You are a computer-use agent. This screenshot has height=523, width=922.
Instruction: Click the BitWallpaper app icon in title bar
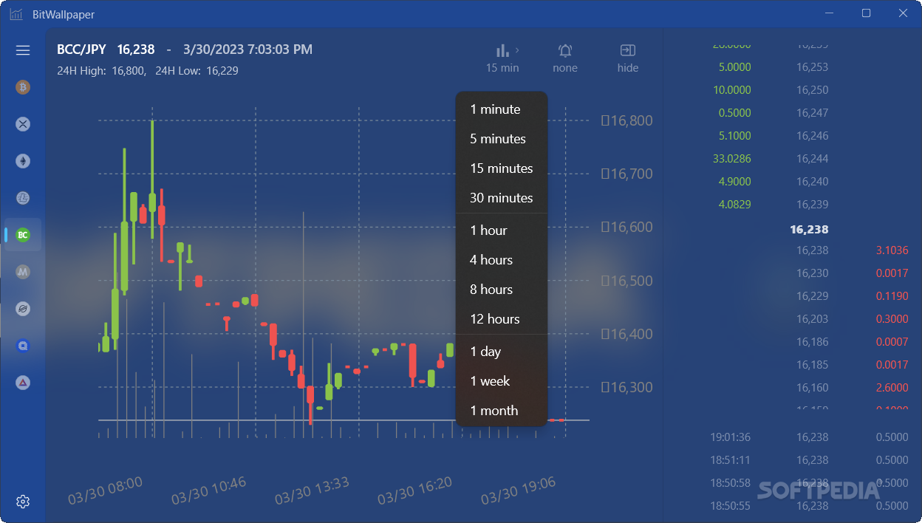pos(16,14)
